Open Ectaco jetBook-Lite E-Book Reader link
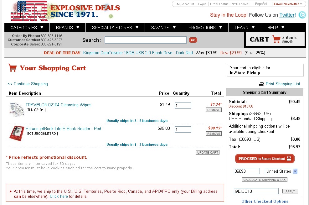Image resolution: width=309 pixels, height=205 pixels. point(63,129)
